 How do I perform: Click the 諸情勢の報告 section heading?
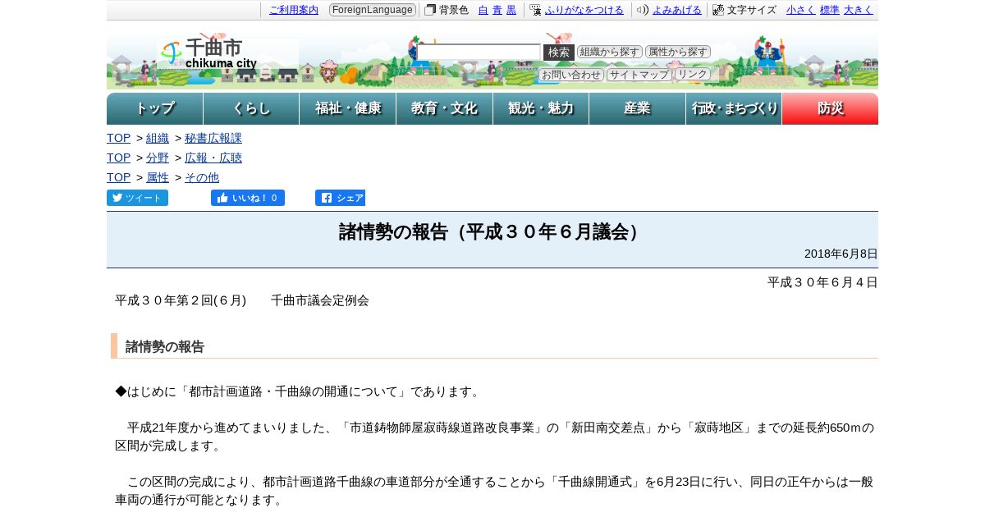click(165, 346)
